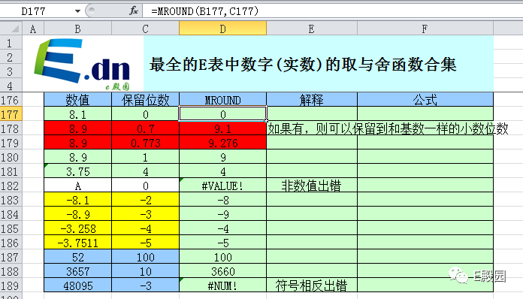The image size is (523, 299).
Task: Click cell 符号相反出错
Action: tap(312, 285)
